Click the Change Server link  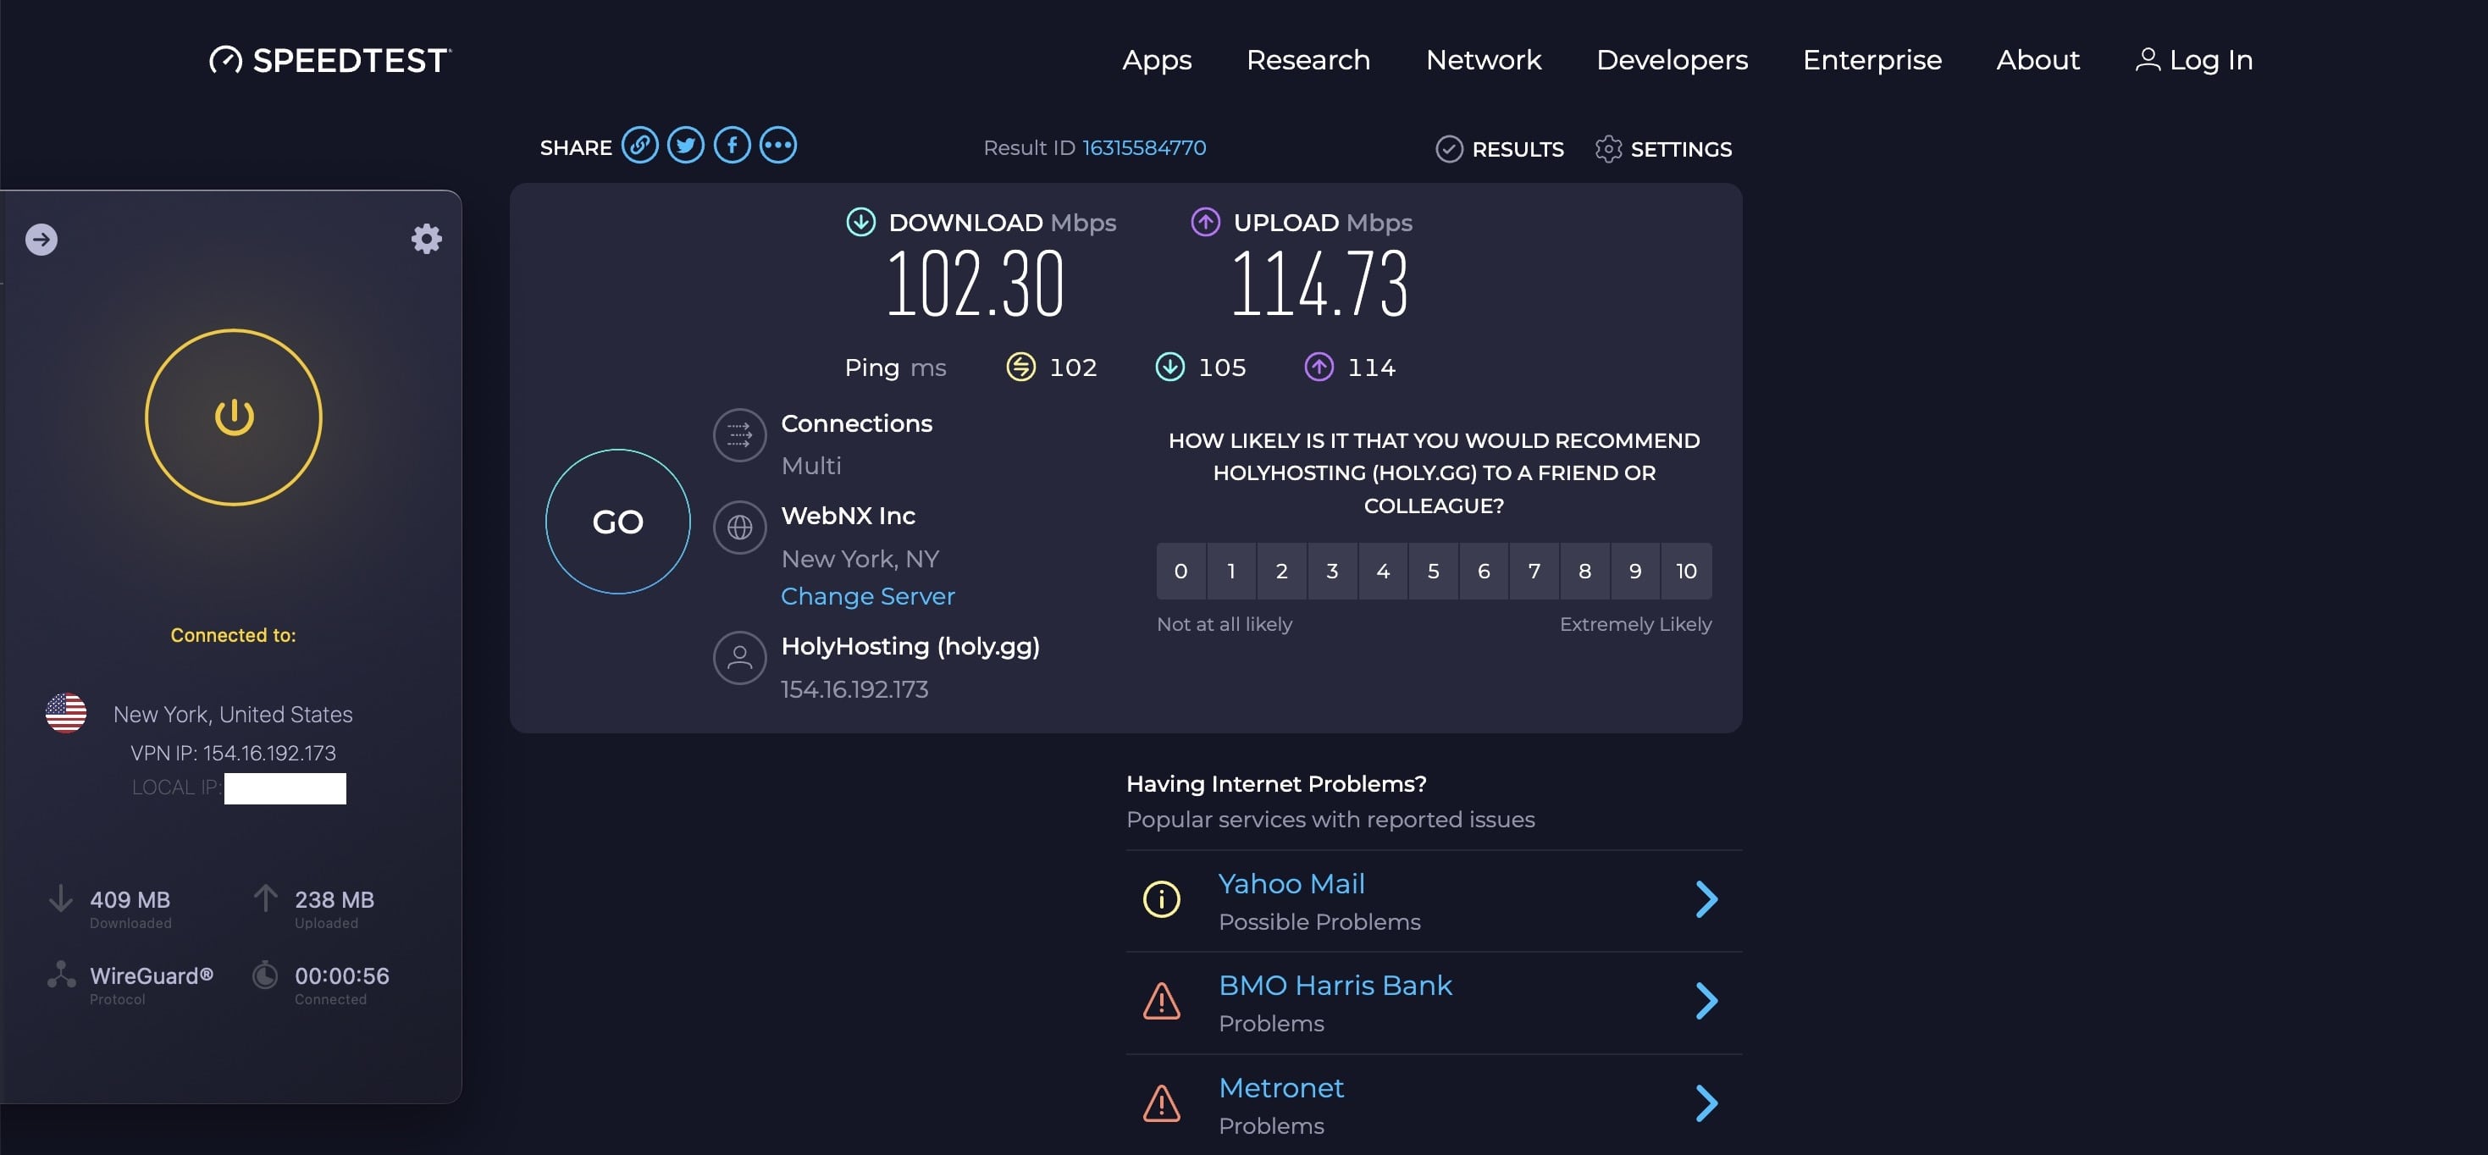click(x=867, y=596)
